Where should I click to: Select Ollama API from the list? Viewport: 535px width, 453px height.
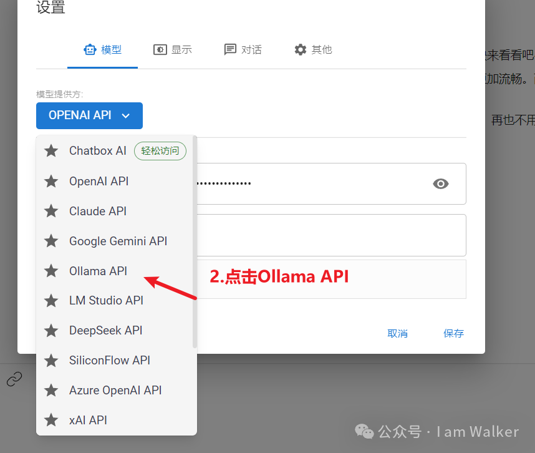(117, 271)
